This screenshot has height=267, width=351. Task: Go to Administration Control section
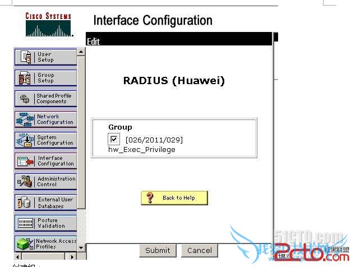[x=57, y=182]
